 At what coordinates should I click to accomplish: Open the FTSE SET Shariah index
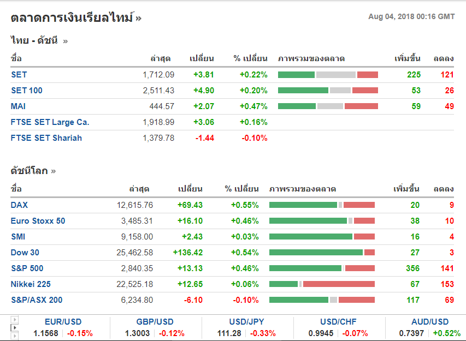(x=46, y=138)
